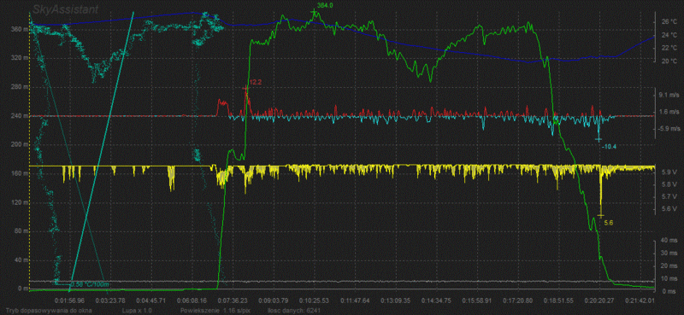684x315 pixels.
Task: Click the 0.58 °C/100m gradient label
Action: 89,284
